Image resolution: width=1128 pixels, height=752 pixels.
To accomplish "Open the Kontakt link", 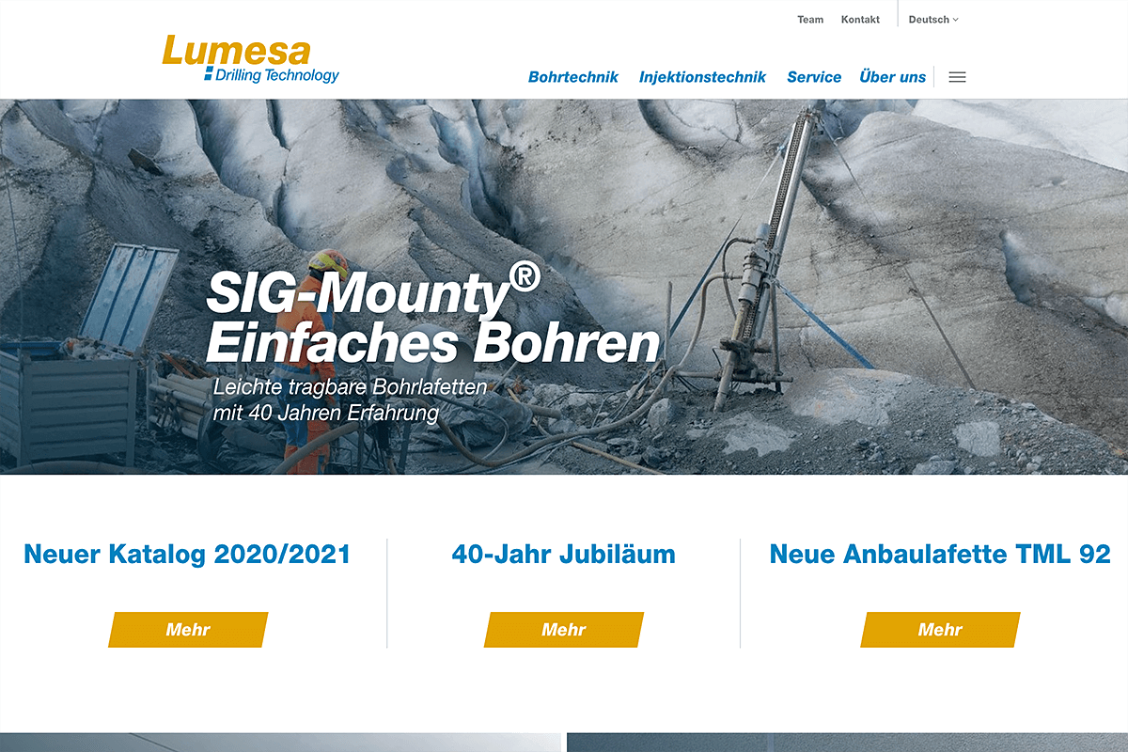I will (x=860, y=19).
